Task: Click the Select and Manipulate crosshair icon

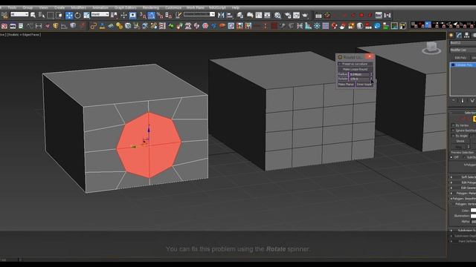Action: tap(124, 15)
